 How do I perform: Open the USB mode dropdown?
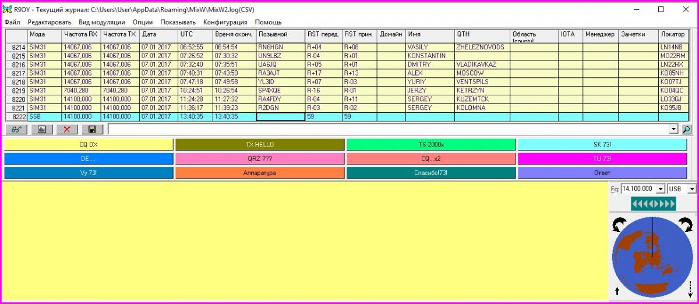click(691, 189)
